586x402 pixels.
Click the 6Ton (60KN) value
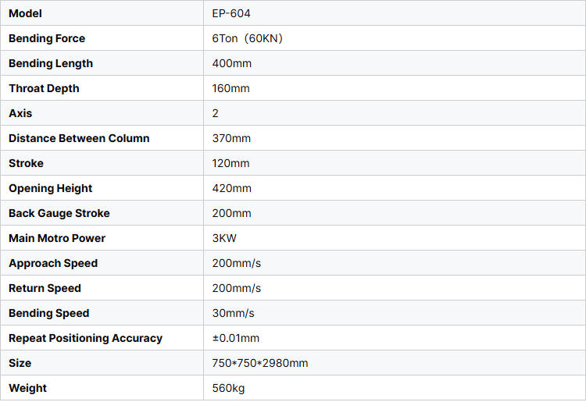click(x=247, y=38)
